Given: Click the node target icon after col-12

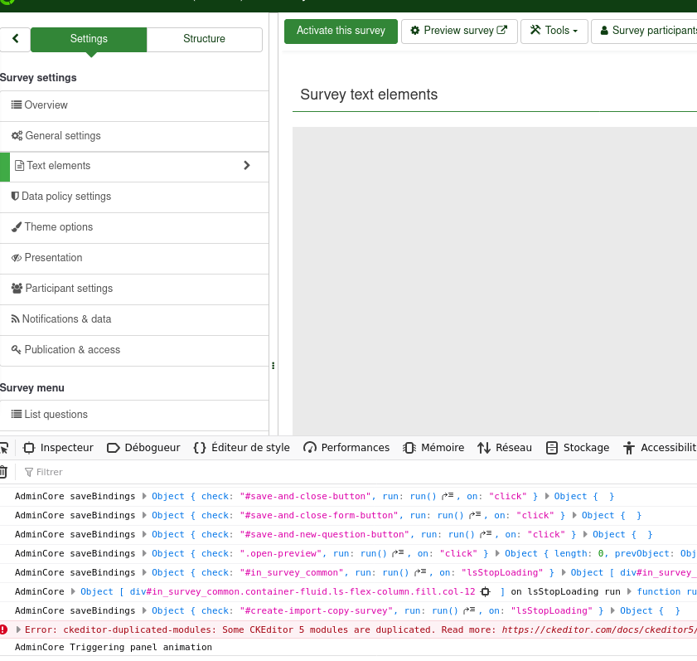Looking at the screenshot, I should pos(486,592).
